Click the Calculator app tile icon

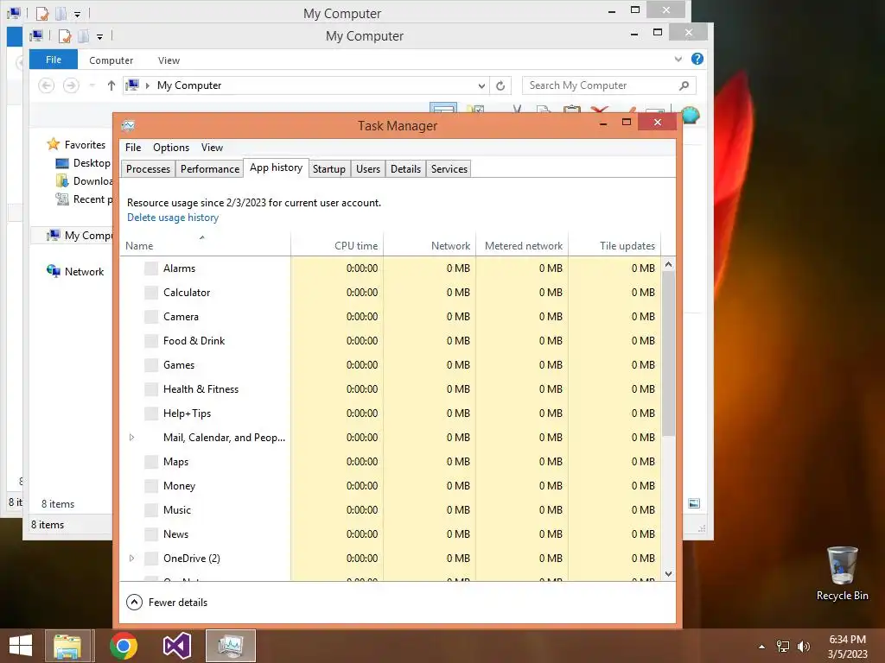[151, 293]
